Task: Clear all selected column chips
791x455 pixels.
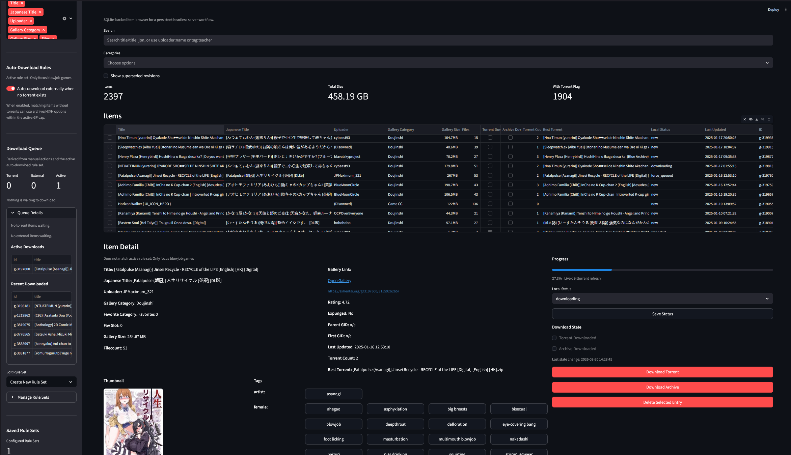Action: [x=64, y=19]
